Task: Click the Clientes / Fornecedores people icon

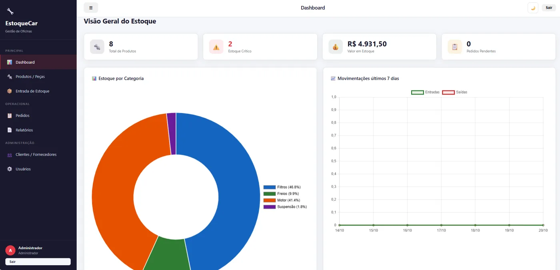Action: coord(10,155)
